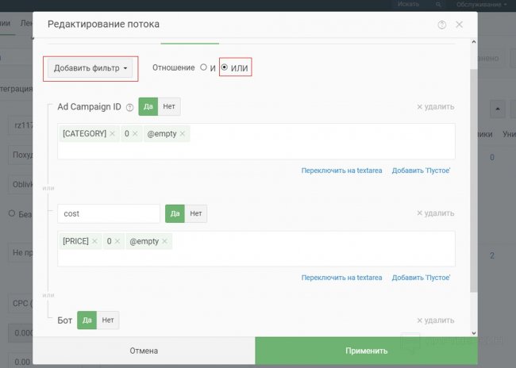Viewport: 516px width, 368px height.
Task: Set Ad Campaign ID filter to 'Нет'
Action: coord(169,106)
